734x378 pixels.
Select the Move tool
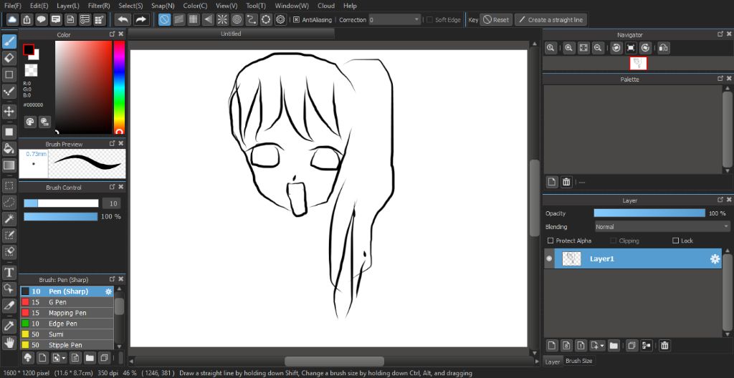point(9,112)
